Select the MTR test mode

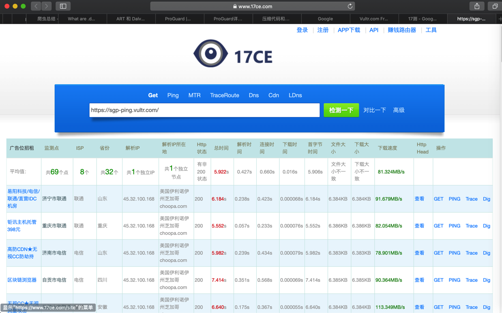tap(194, 95)
